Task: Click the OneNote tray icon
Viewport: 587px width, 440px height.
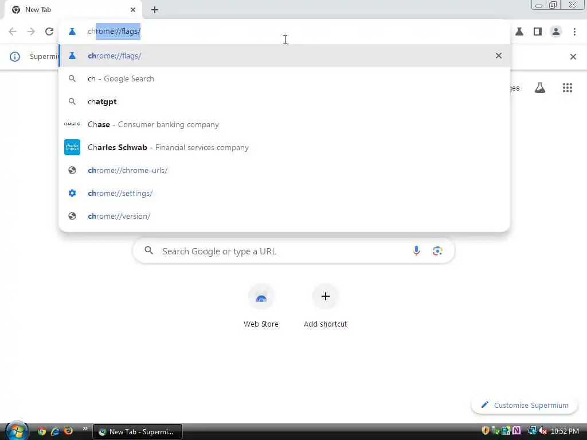Action: click(x=516, y=431)
